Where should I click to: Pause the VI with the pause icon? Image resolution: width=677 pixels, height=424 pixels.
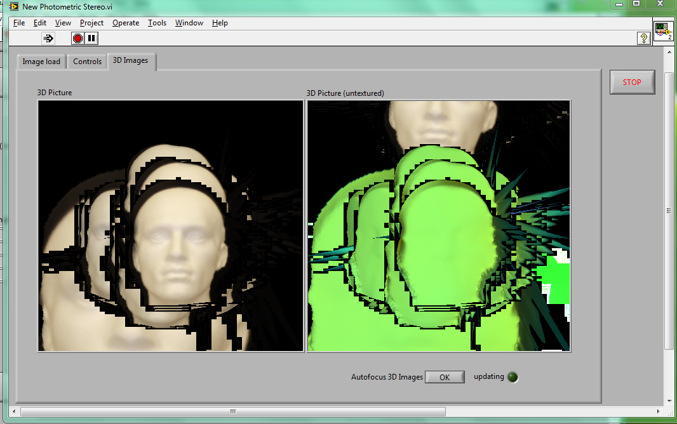tap(91, 38)
